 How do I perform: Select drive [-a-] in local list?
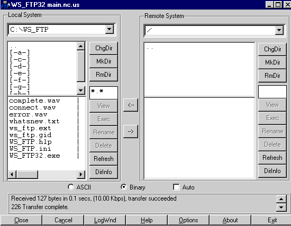tap(20, 52)
